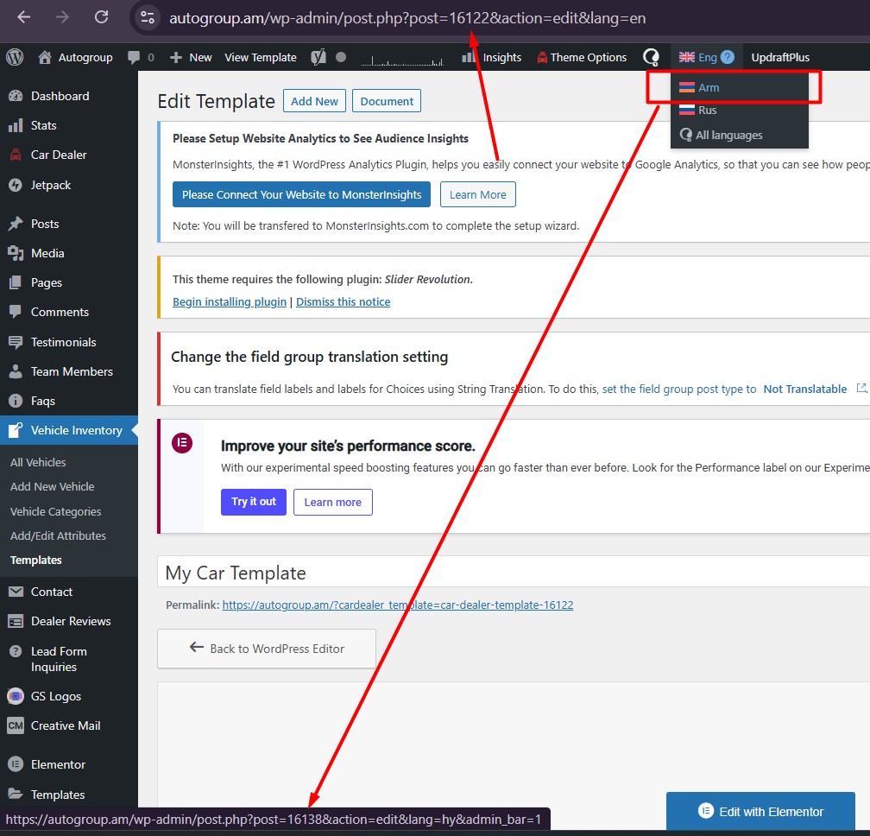Open the Jetpack sidebar icon
870x836 pixels.
pos(15,185)
